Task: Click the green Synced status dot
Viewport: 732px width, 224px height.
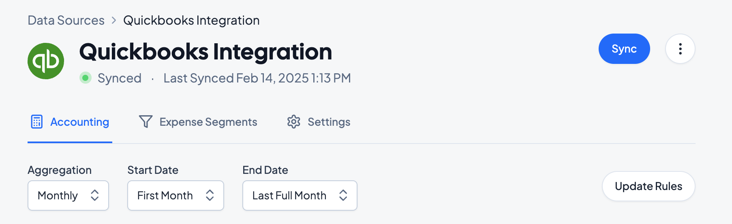Action: pos(86,78)
